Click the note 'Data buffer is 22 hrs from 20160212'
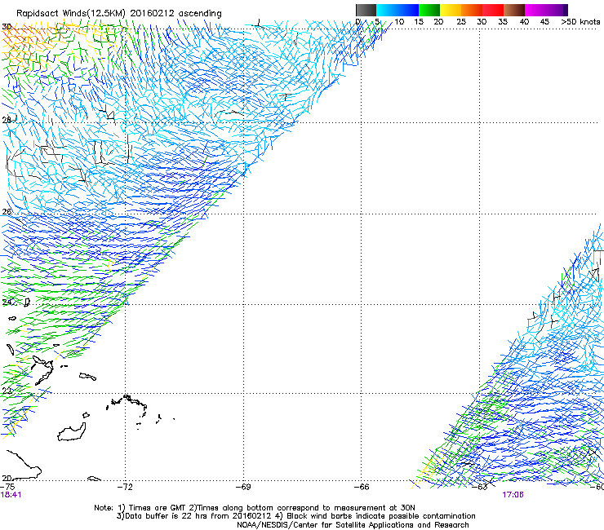Screen dimensions: 604x530 pyautogui.click(x=199, y=516)
